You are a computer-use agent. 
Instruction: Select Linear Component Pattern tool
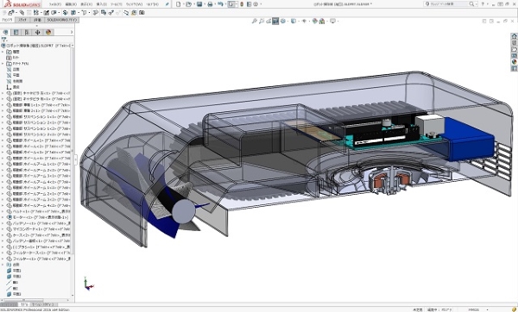pos(36,13)
